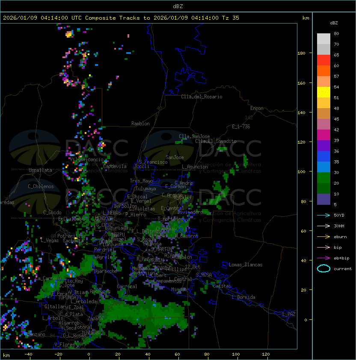Click the slate 10 dBZ color swatch
356x360 pixels.
pos(323,199)
